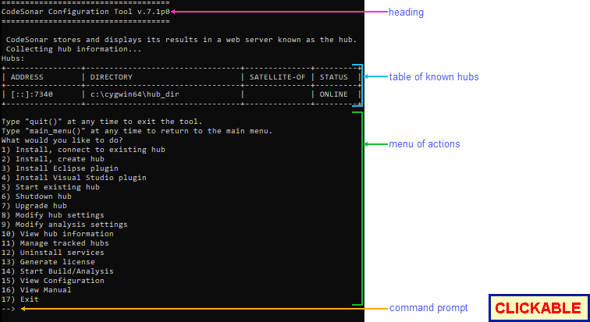Click the ADDRESS column header

27,77
